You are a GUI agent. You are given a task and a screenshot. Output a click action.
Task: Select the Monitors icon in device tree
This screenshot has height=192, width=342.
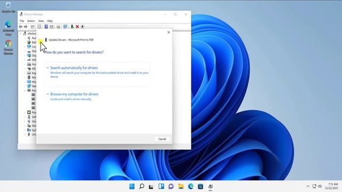(x=29, y=82)
